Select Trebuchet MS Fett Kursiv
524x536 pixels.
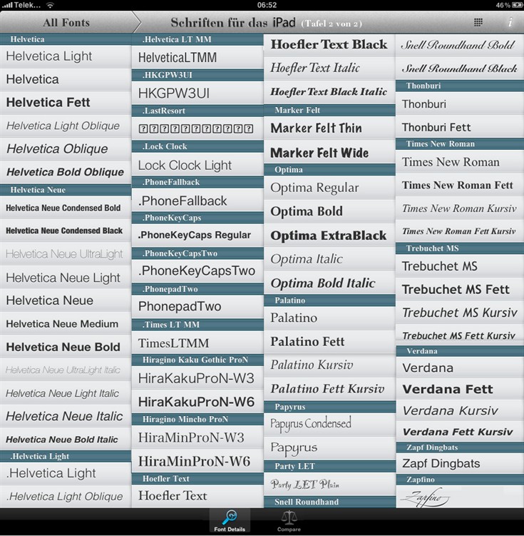pos(460,335)
